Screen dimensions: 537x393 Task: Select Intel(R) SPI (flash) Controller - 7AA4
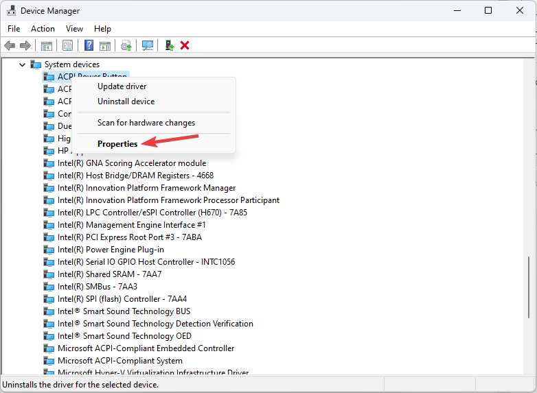pos(122,299)
